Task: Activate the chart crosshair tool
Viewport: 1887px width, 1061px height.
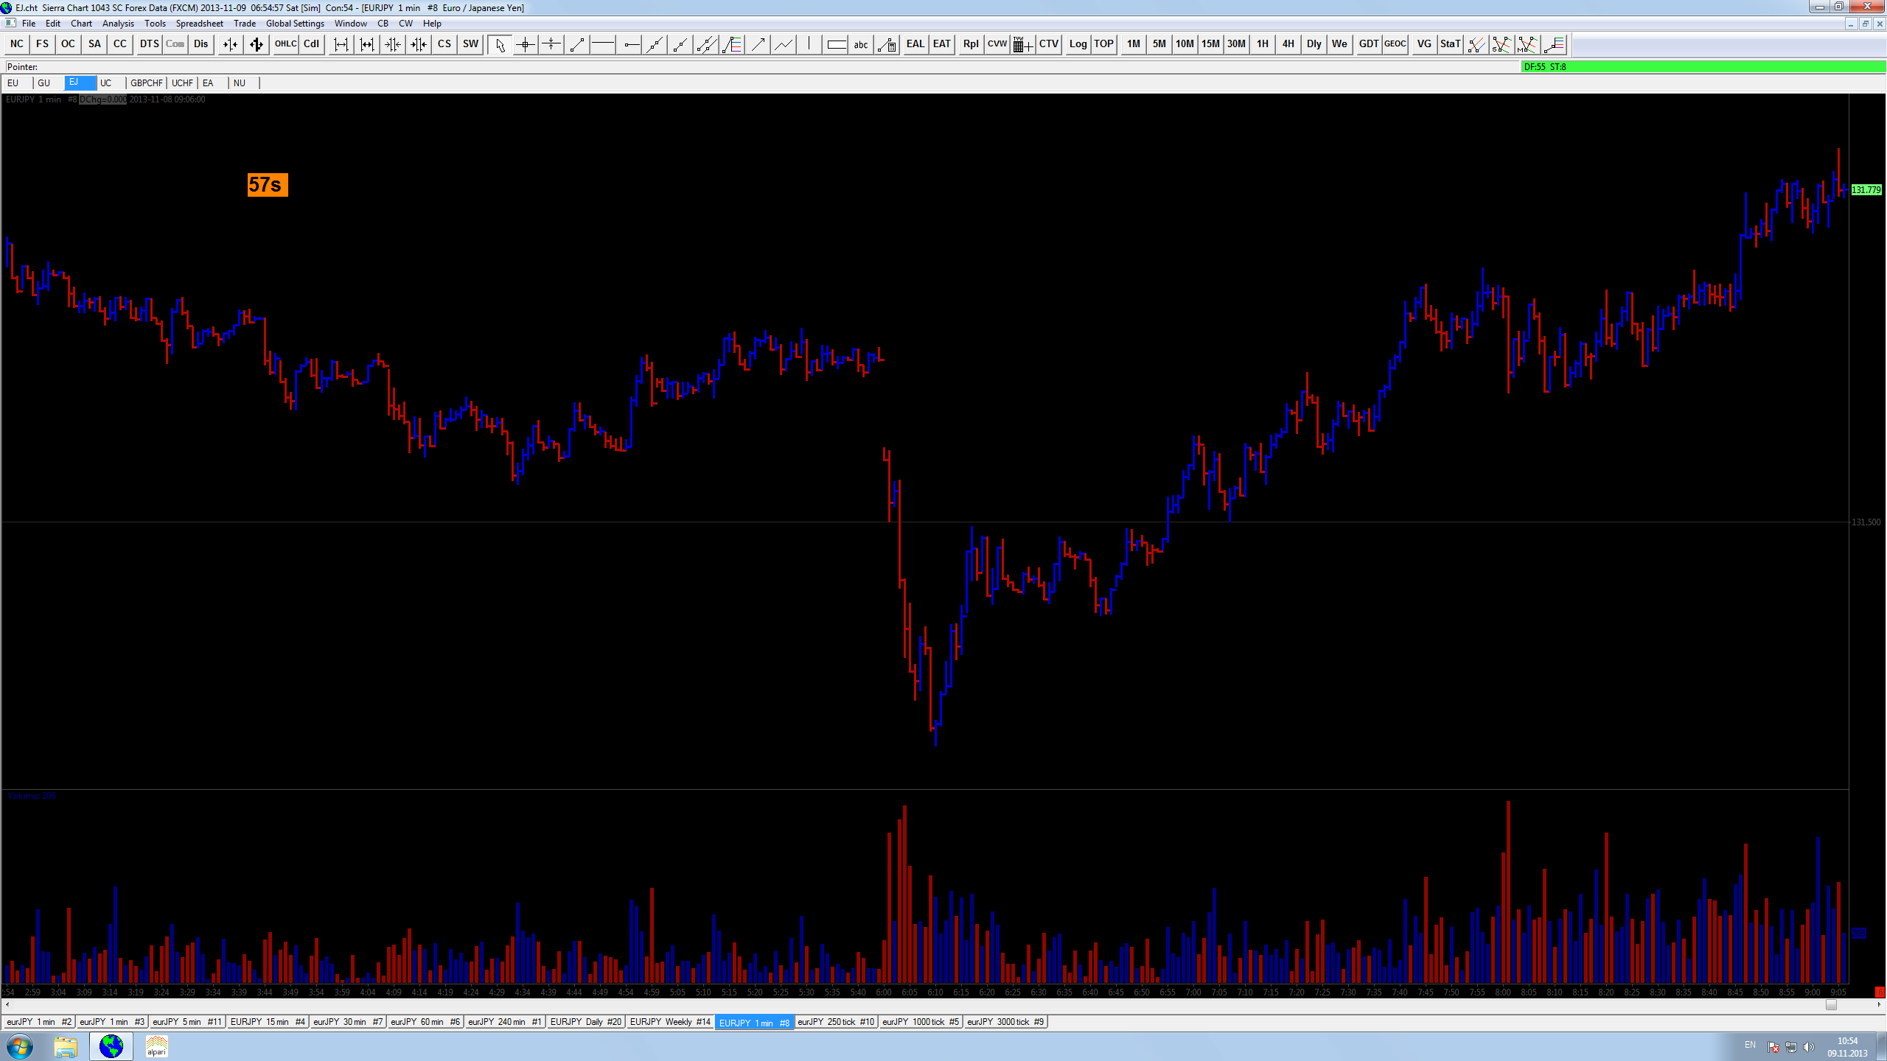Action: pyautogui.click(x=525, y=44)
